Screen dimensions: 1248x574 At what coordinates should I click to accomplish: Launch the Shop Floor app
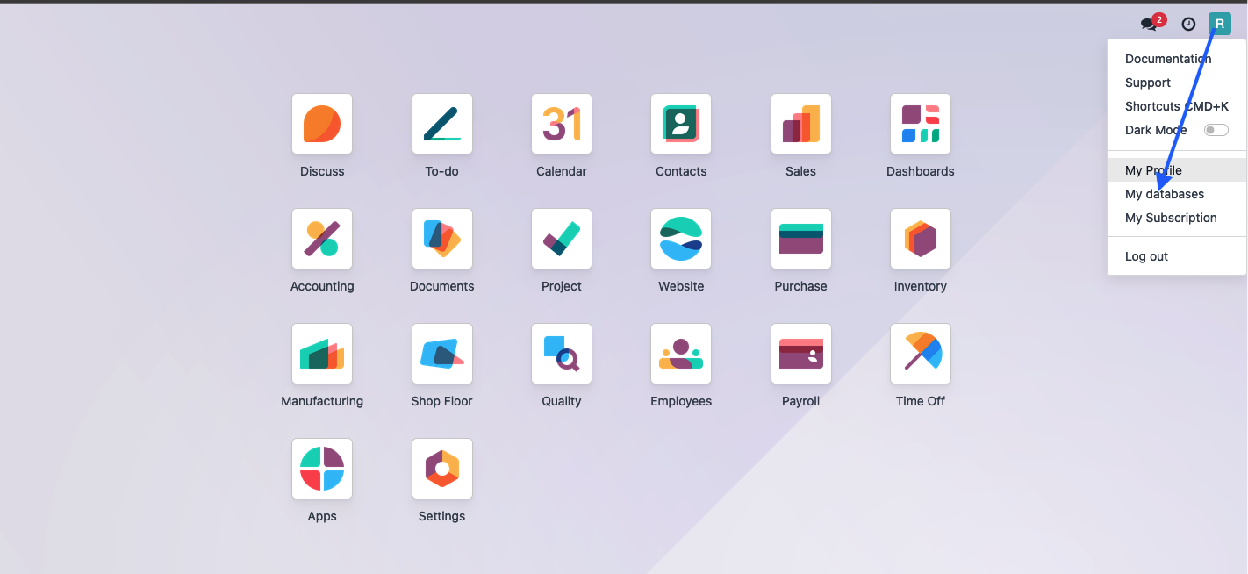click(442, 354)
